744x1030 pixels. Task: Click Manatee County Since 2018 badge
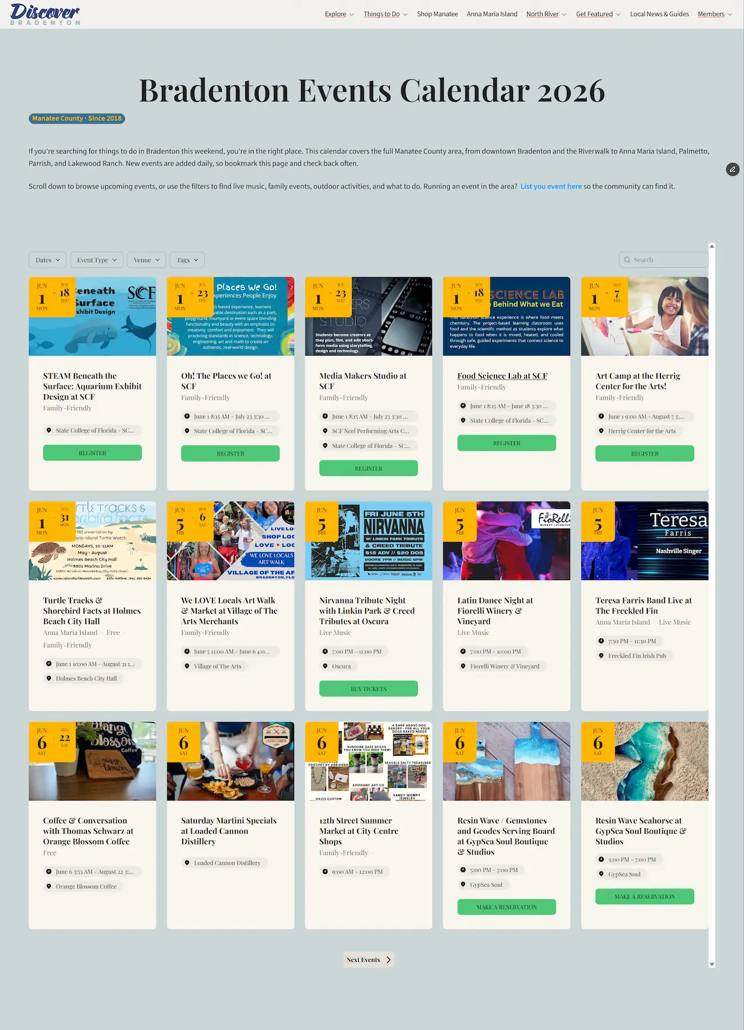[x=77, y=119]
